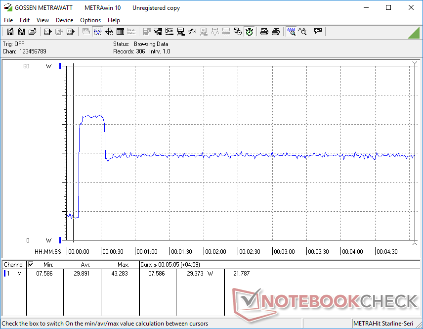Click the printer icon
The width and height of the screenshot is (423, 329).
tap(275, 32)
